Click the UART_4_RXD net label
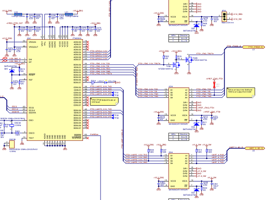The height and width of the screenshot is (200, 267). (x=218, y=155)
